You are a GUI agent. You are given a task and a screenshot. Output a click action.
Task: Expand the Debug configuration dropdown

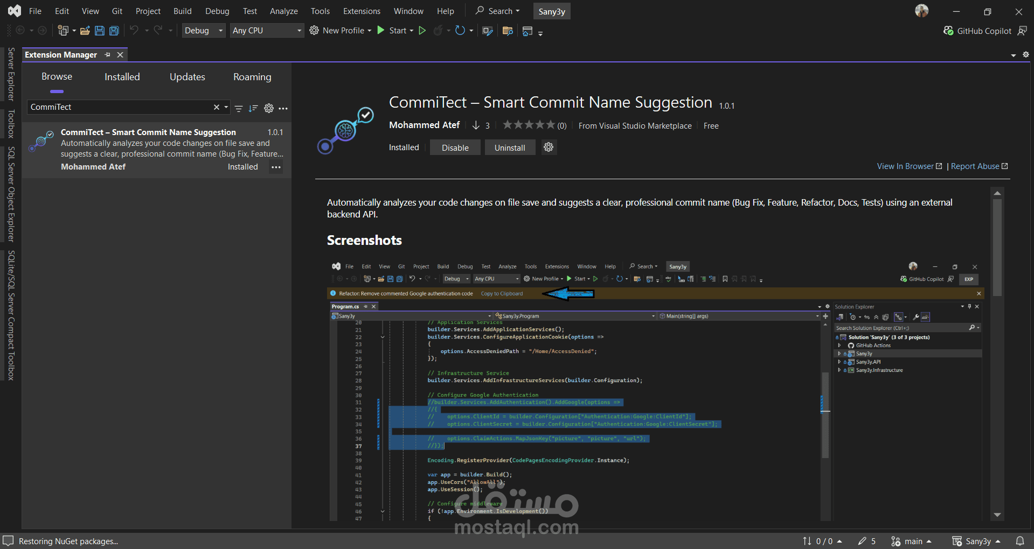(220, 31)
